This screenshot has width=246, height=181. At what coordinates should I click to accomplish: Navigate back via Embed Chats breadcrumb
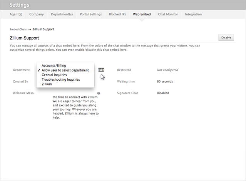coord(18,29)
